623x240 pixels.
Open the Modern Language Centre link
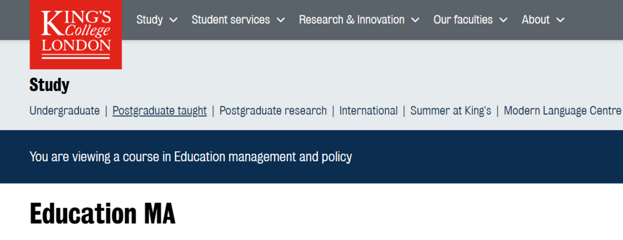(562, 111)
